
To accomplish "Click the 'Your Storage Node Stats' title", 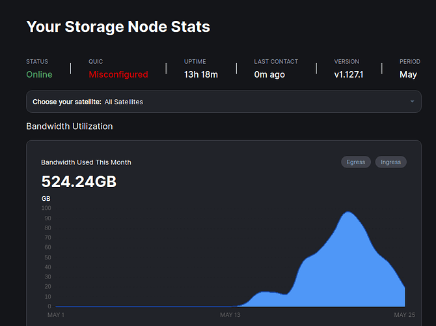I will 118,27.
